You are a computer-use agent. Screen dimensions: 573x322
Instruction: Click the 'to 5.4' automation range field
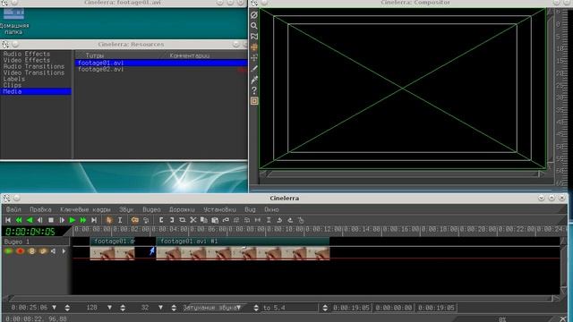pyautogui.click(x=290, y=308)
